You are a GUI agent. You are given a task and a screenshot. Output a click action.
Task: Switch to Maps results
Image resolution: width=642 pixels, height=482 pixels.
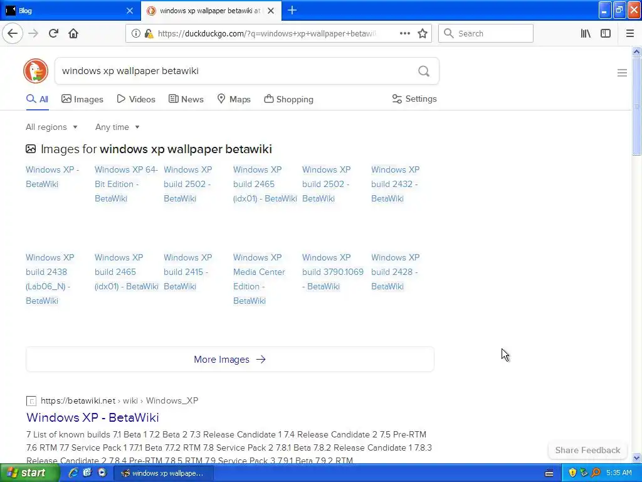(234, 99)
